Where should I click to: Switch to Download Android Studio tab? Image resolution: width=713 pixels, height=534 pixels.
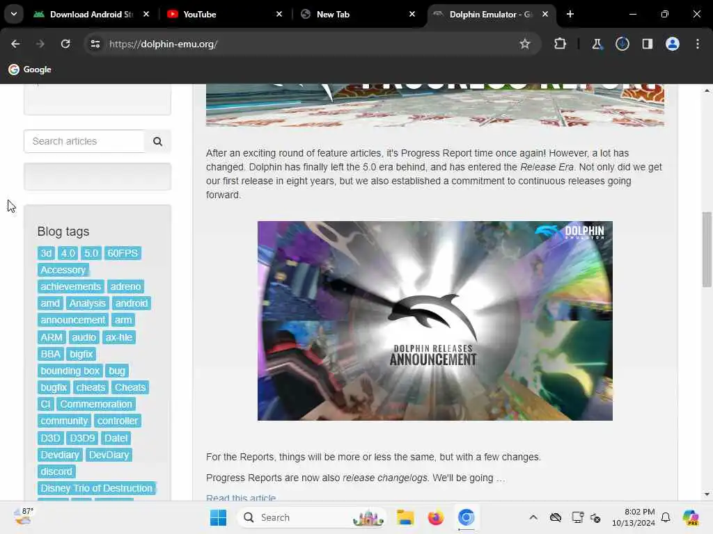tap(91, 14)
